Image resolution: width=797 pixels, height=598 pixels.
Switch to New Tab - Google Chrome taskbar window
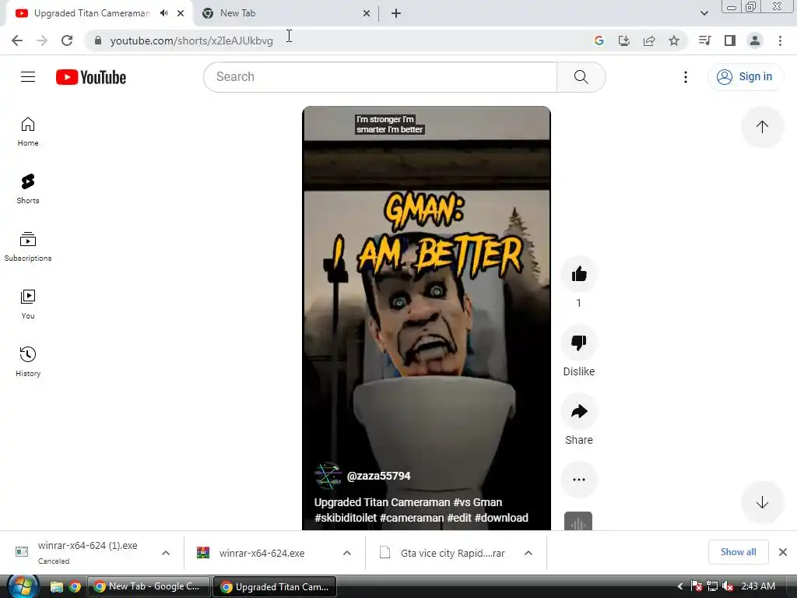(x=149, y=586)
